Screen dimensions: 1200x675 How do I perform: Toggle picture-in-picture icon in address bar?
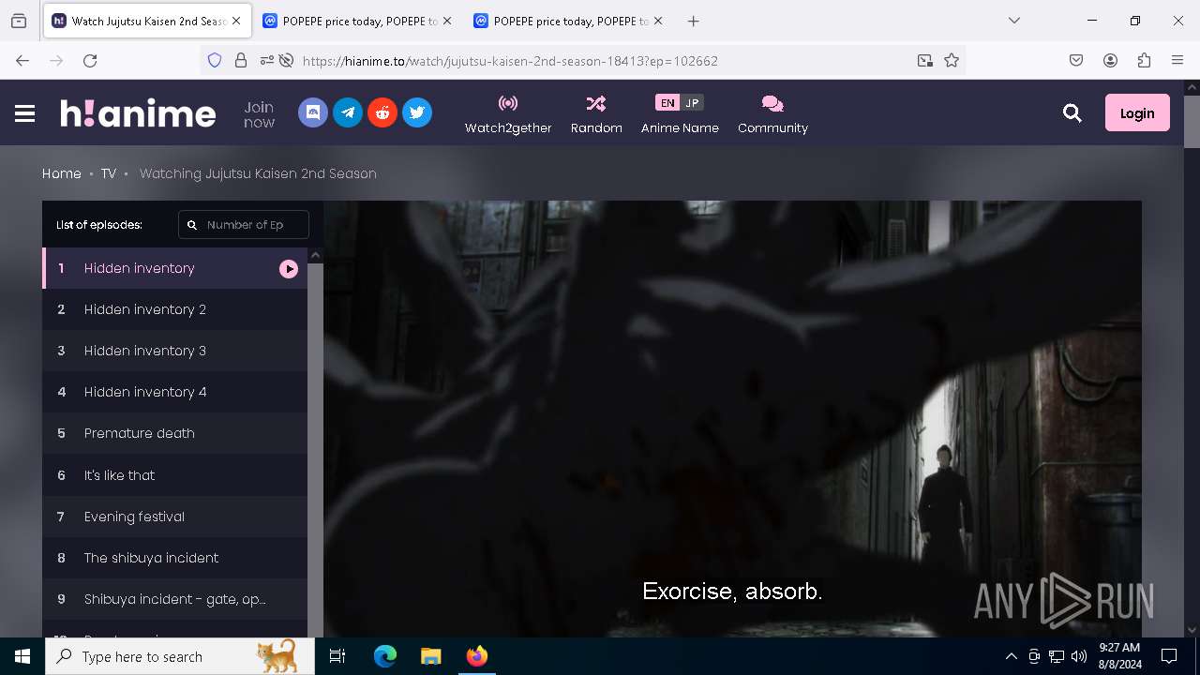point(925,60)
